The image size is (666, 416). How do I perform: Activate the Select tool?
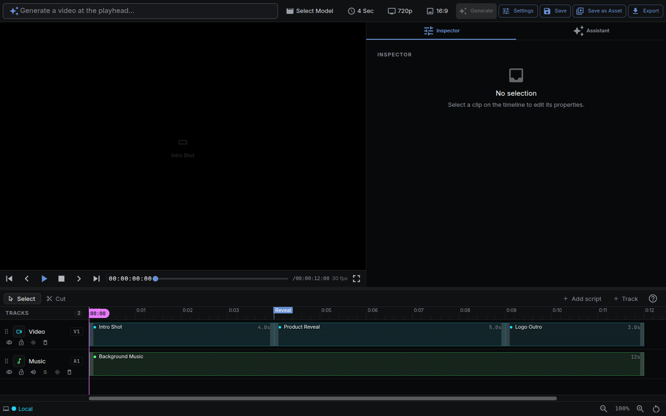click(22, 299)
